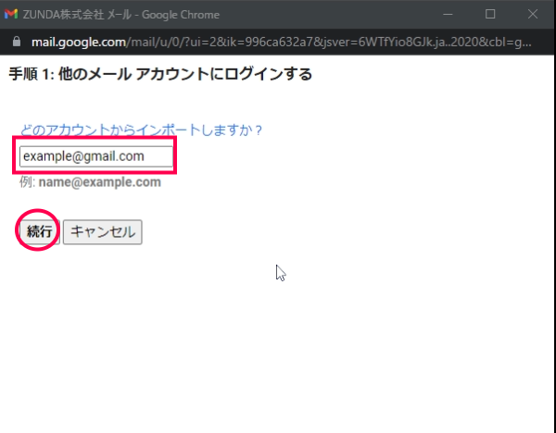
Task: Maximize the Chrome popup window
Action: pyautogui.click(x=490, y=14)
